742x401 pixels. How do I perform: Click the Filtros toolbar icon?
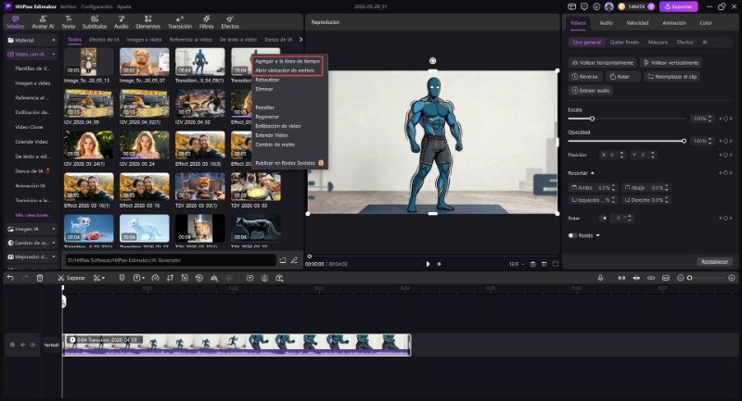206,22
